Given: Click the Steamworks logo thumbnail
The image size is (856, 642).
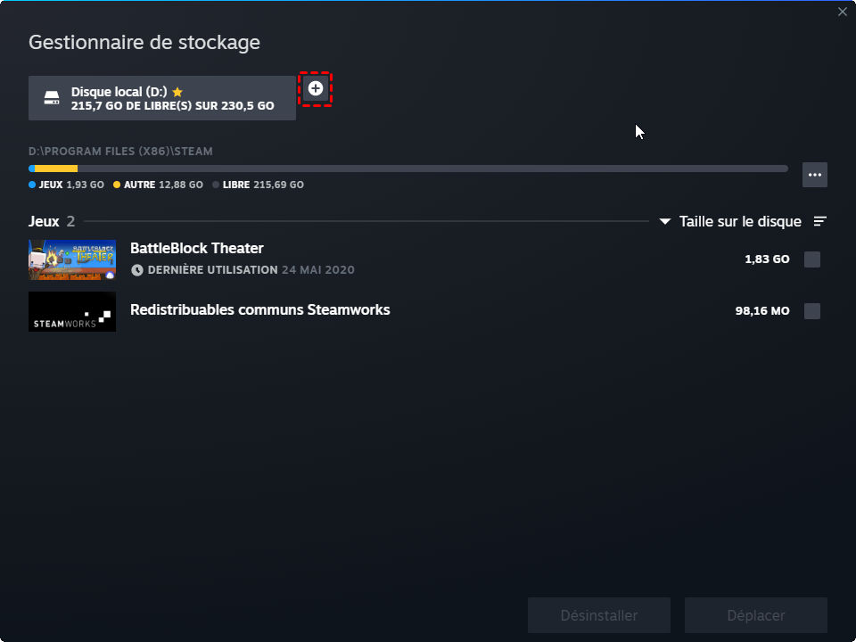Looking at the screenshot, I should pyautogui.click(x=72, y=312).
